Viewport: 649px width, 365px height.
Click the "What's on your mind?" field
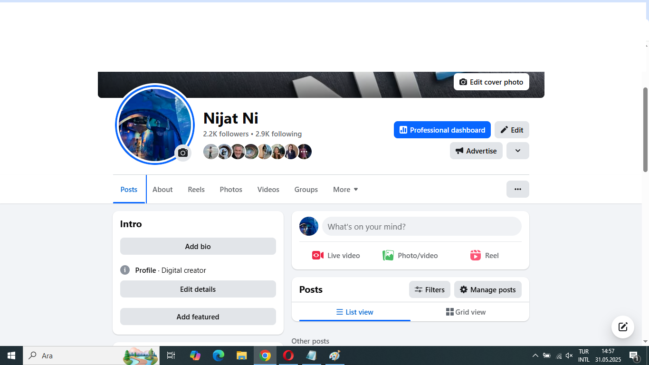[421, 227]
